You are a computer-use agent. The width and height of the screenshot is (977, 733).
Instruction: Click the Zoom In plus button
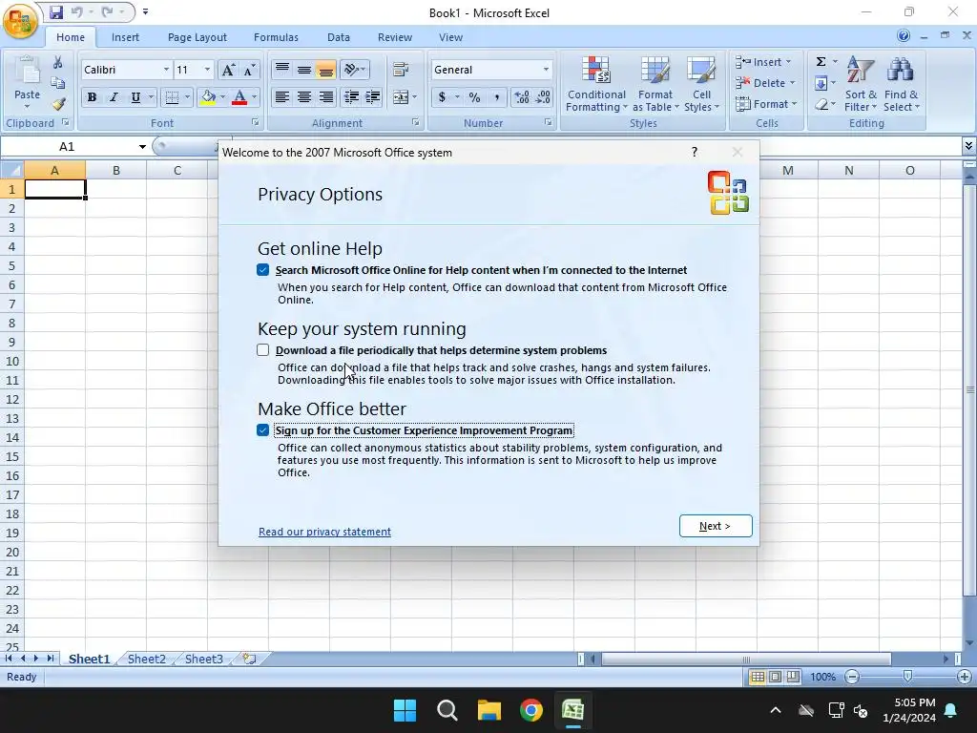tap(964, 677)
